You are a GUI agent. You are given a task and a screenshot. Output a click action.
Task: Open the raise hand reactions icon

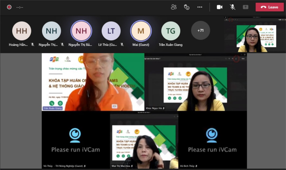[187, 7]
